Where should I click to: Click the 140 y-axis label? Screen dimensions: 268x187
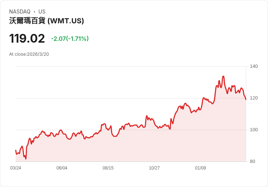(254, 66)
